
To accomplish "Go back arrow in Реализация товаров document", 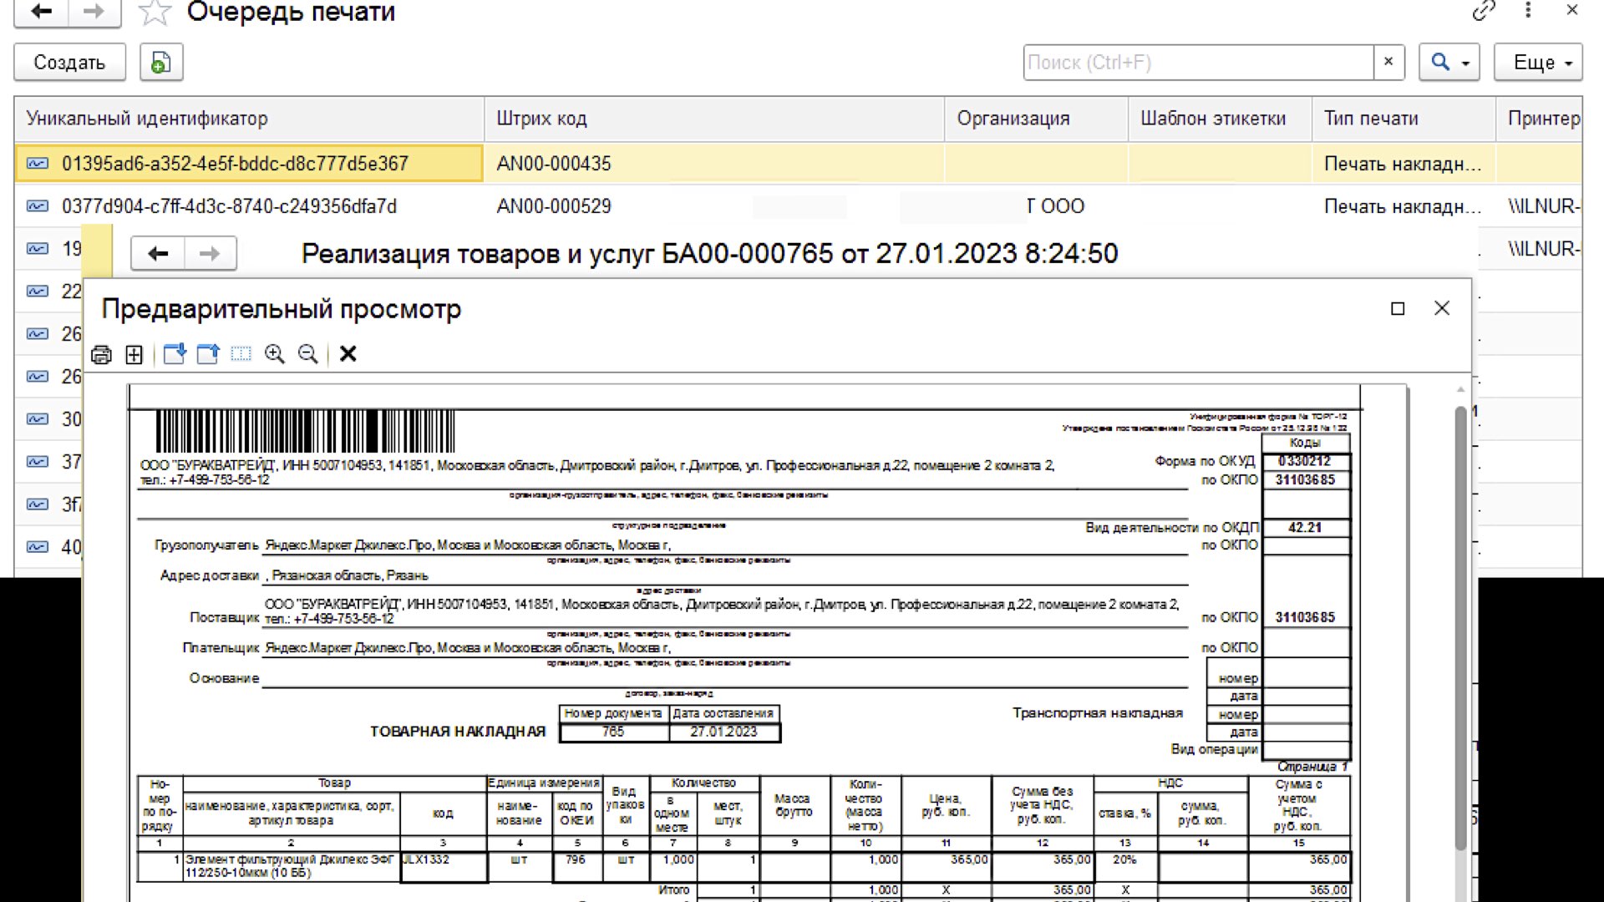I will 158,253.
